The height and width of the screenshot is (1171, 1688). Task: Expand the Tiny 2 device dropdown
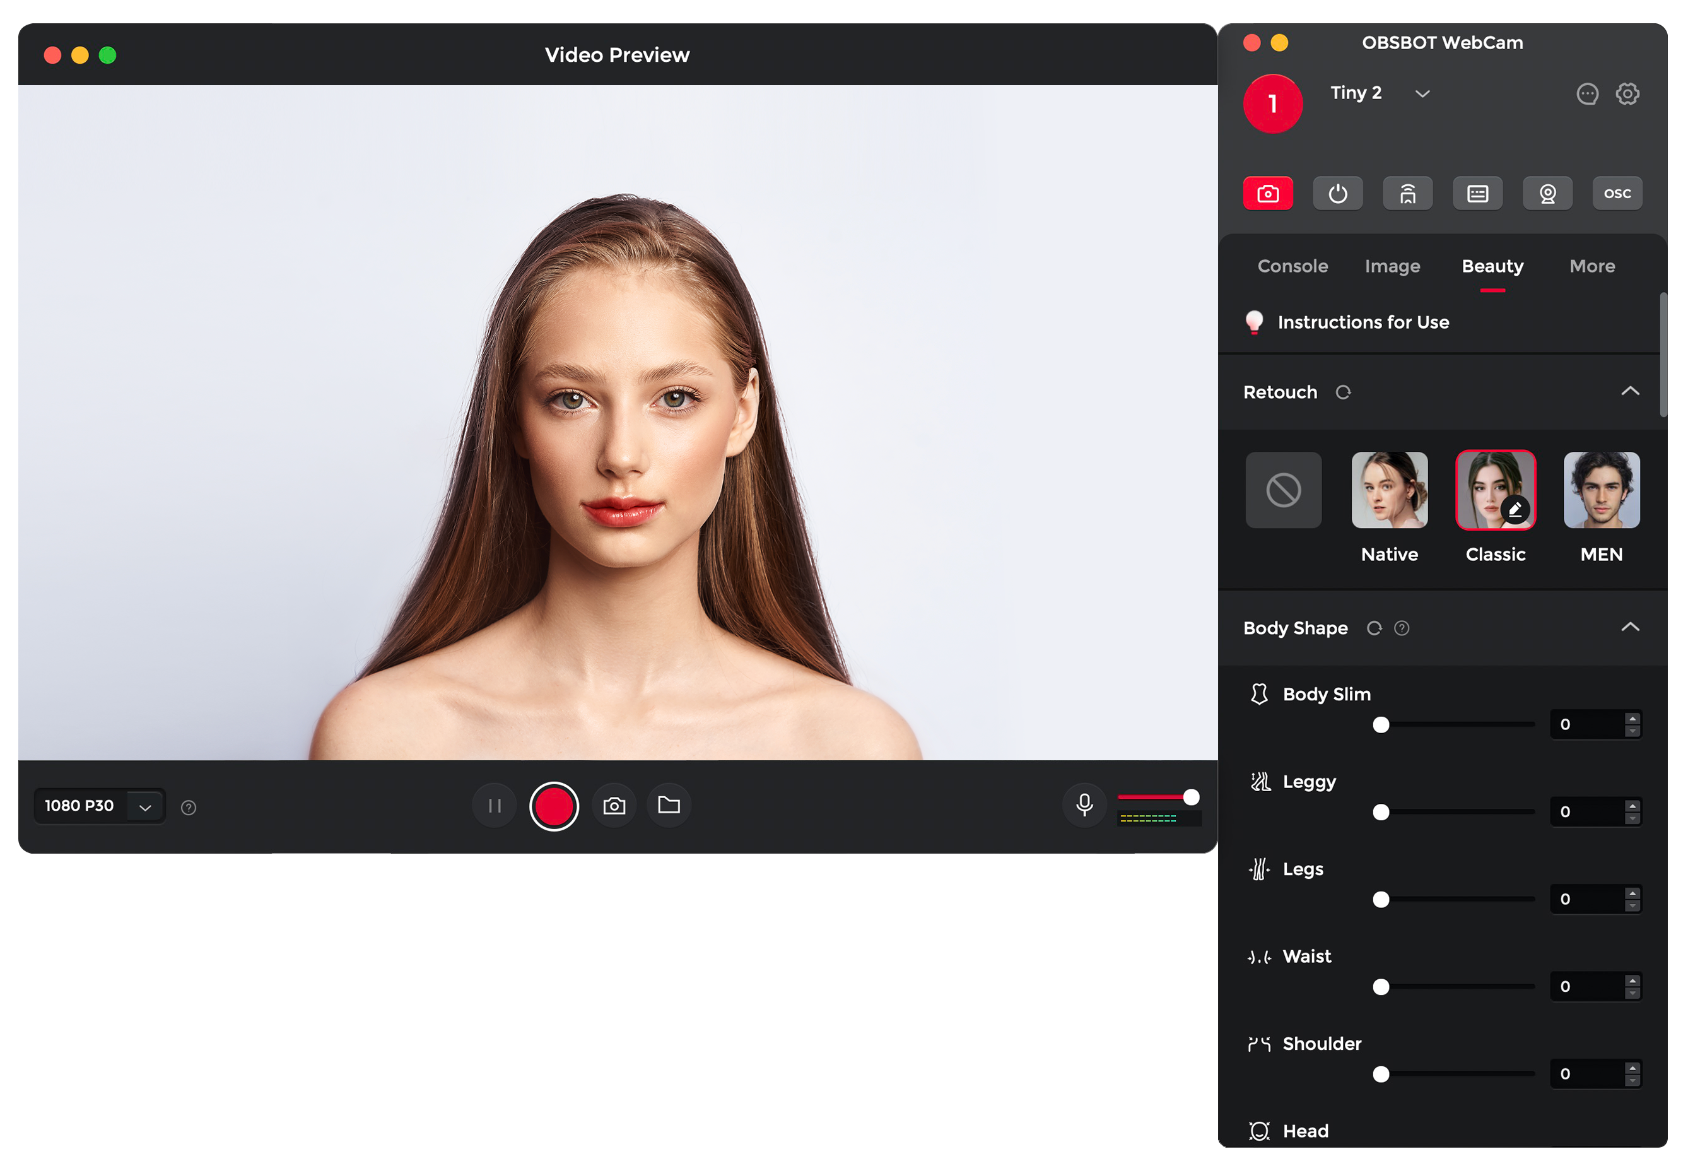[x=1422, y=94]
